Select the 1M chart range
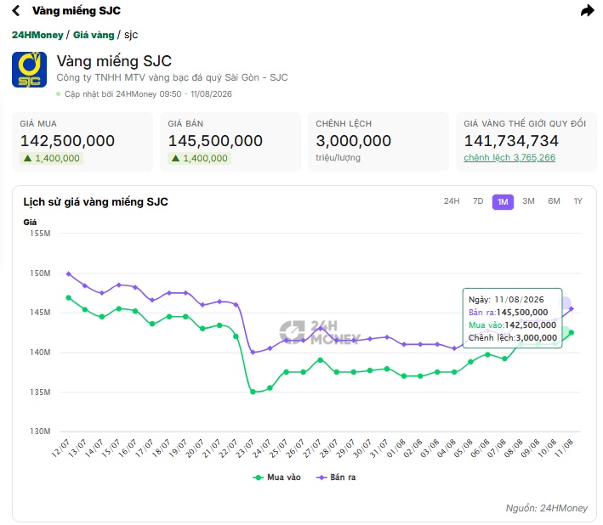 click(x=503, y=202)
